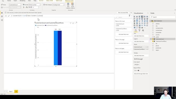Open more visuals ellipsis in Visualizations
This screenshot has height=99, width=176.
(145, 28)
